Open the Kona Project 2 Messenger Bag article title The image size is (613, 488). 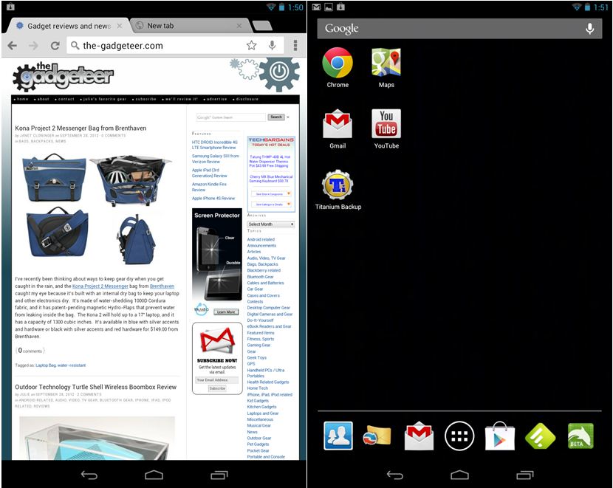[x=81, y=128]
